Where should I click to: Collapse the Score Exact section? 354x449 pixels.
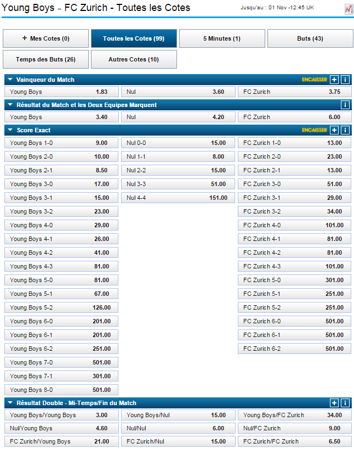pyautogui.click(x=10, y=130)
